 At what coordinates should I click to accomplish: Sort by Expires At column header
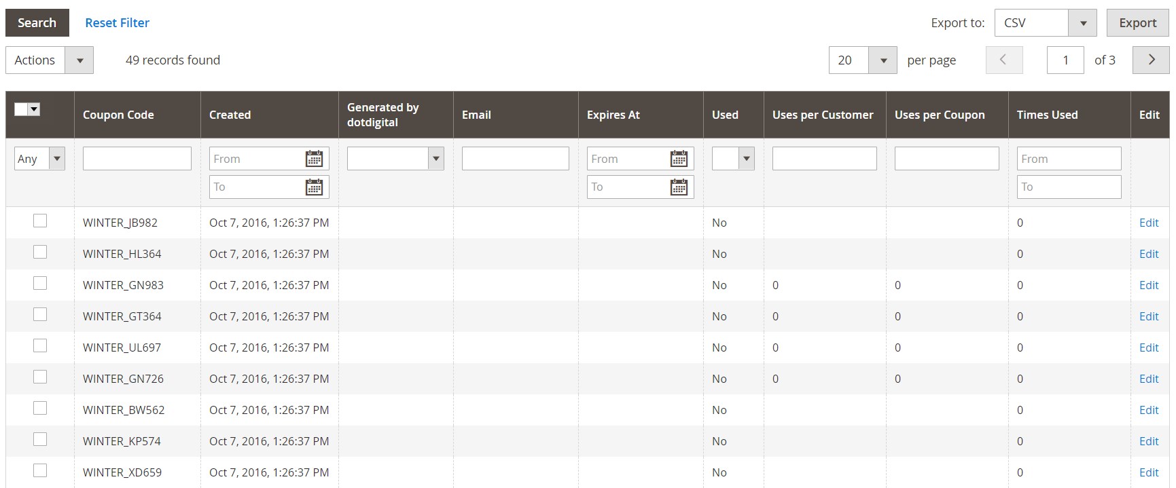(x=613, y=115)
